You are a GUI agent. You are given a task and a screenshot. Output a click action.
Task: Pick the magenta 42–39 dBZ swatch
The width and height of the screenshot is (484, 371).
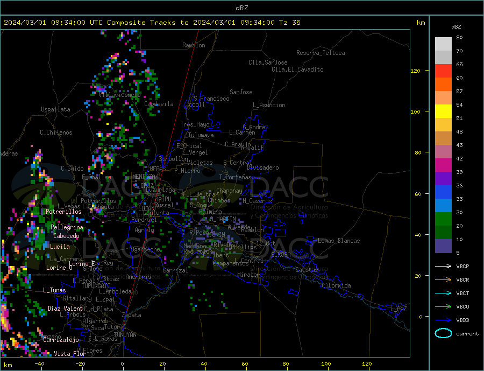[x=443, y=165]
